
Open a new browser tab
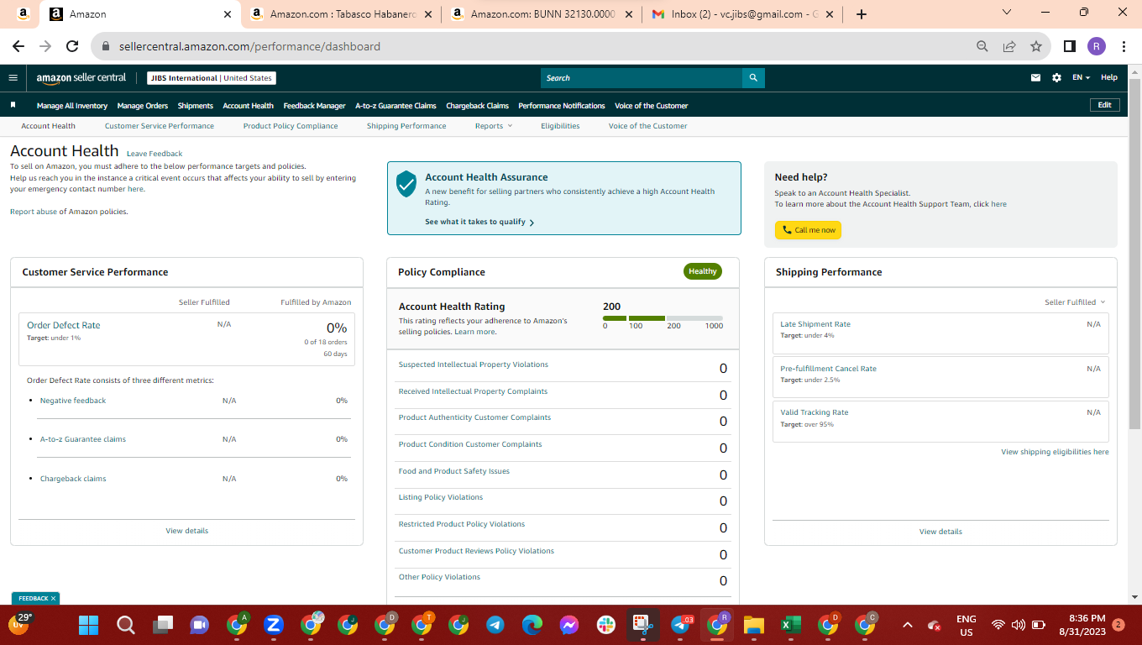[861, 14]
